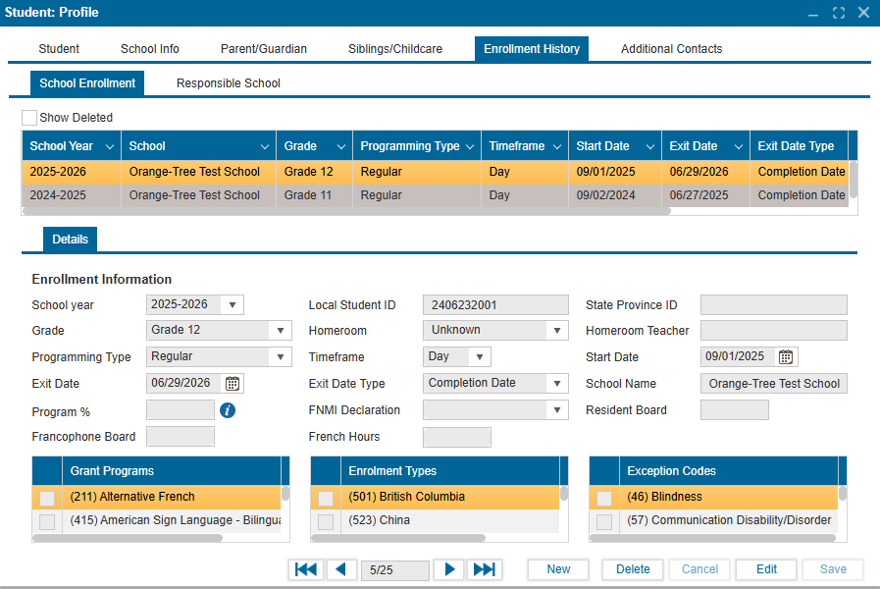Advance to the next record
Screen dimensions: 880x589
coord(449,569)
